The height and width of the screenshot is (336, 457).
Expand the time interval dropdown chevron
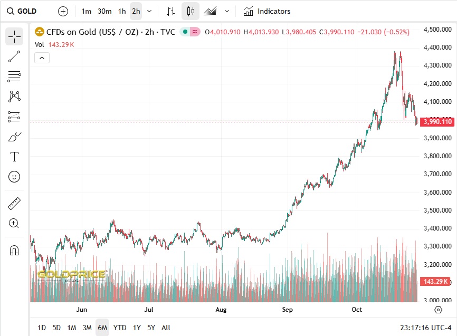click(149, 11)
